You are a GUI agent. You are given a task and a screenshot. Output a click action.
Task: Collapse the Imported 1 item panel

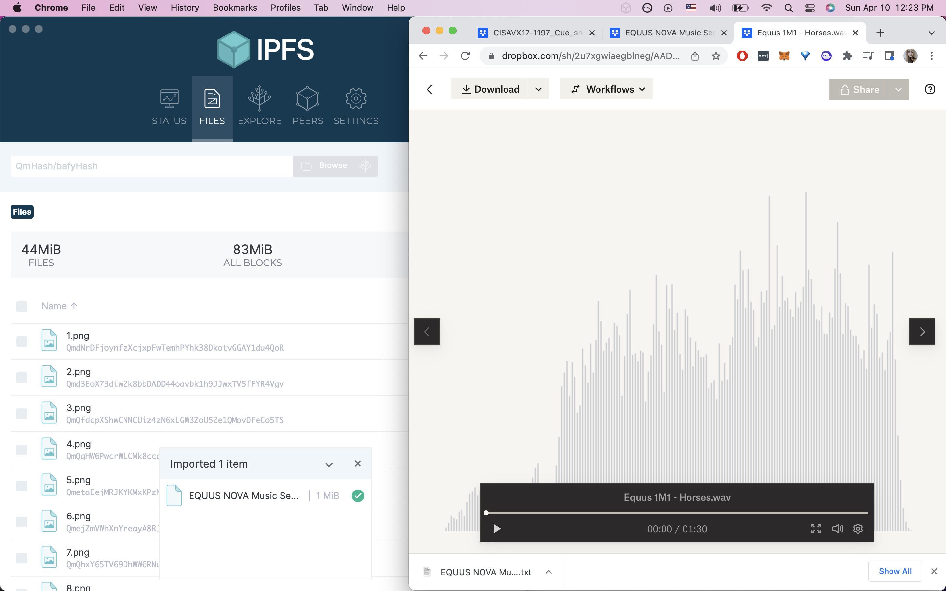pos(329,464)
